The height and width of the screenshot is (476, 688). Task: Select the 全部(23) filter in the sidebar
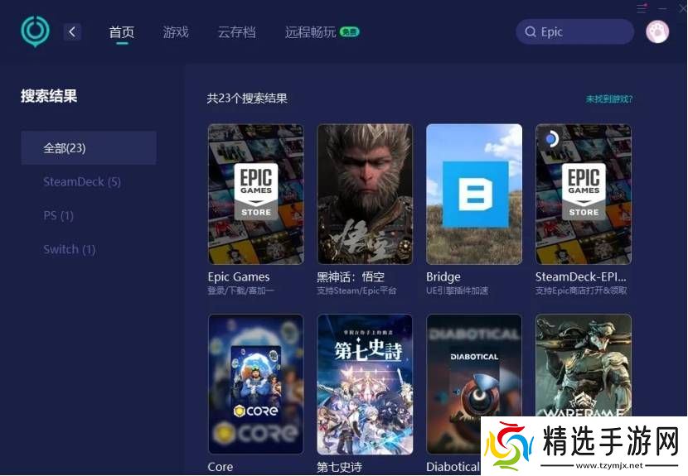pos(89,148)
